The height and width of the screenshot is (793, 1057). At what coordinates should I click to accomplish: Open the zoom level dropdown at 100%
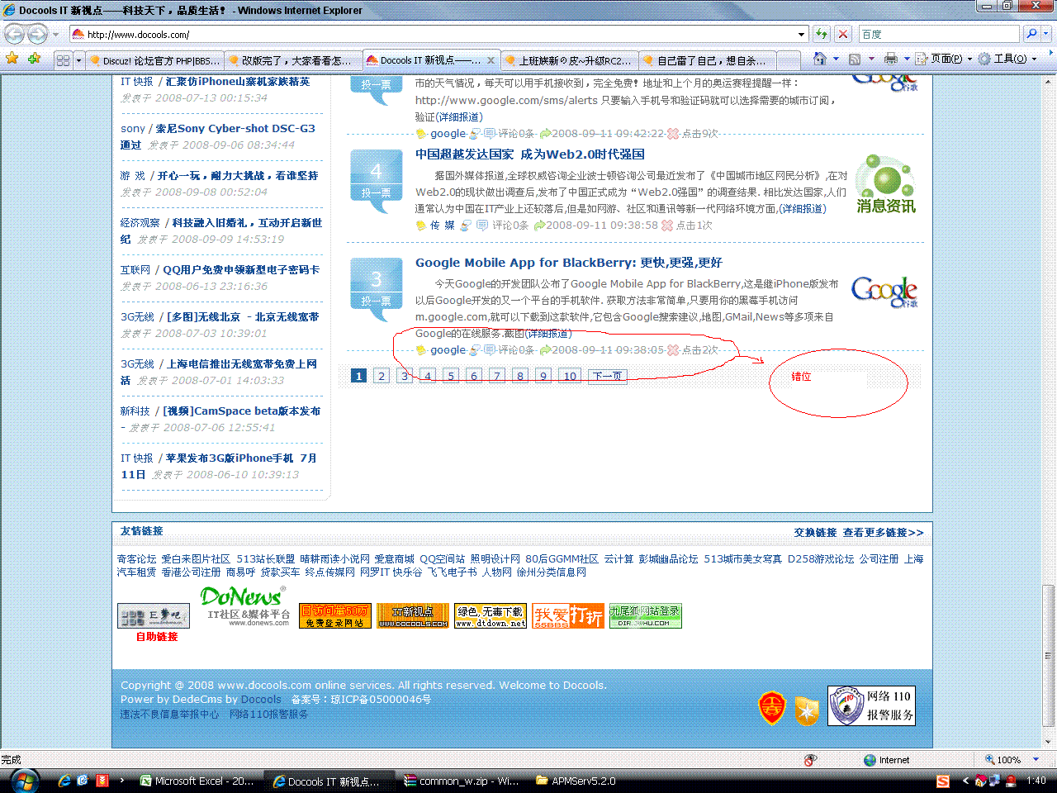click(1036, 760)
